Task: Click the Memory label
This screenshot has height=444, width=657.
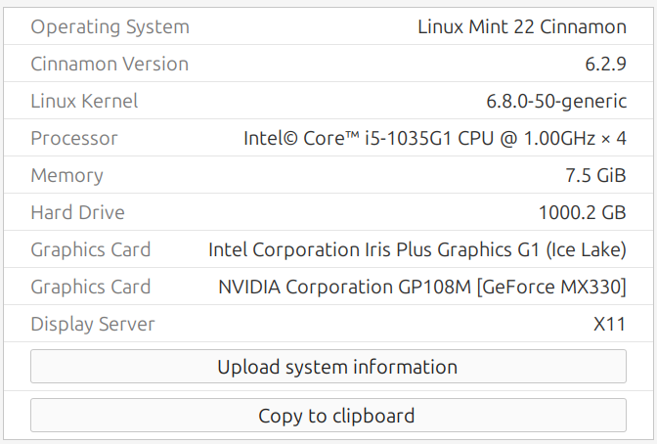Action: [66, 175]
